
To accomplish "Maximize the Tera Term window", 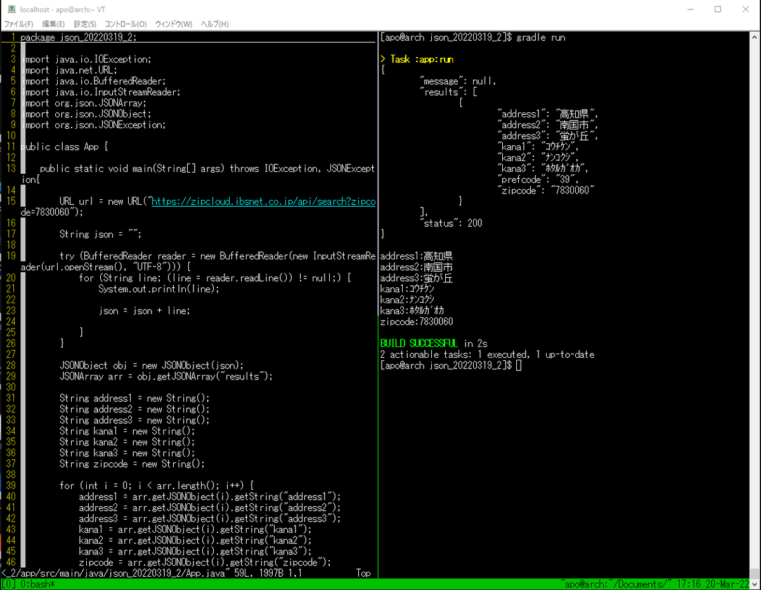I will (718, 9).
